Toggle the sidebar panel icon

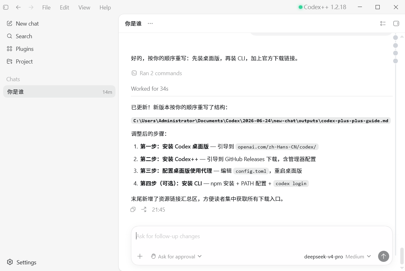[6, 7]
